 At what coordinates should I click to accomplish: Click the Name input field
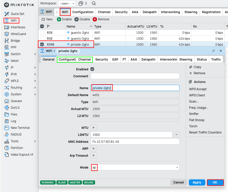pyautogui.click(x=135, y=88)
